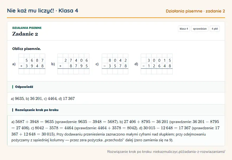This screenshot has width=232, height=160.
Task: Click the sentence starting 'Przy dodawaniu przeniesienia'
Action: [x=109, y=137]
